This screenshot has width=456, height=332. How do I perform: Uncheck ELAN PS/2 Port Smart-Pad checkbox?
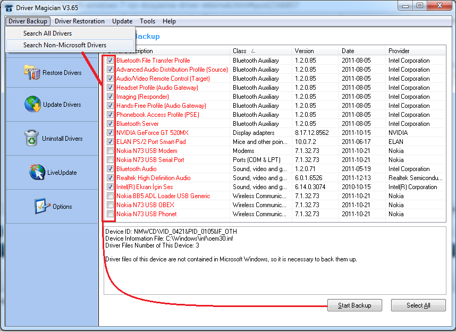tap(110, 142)
